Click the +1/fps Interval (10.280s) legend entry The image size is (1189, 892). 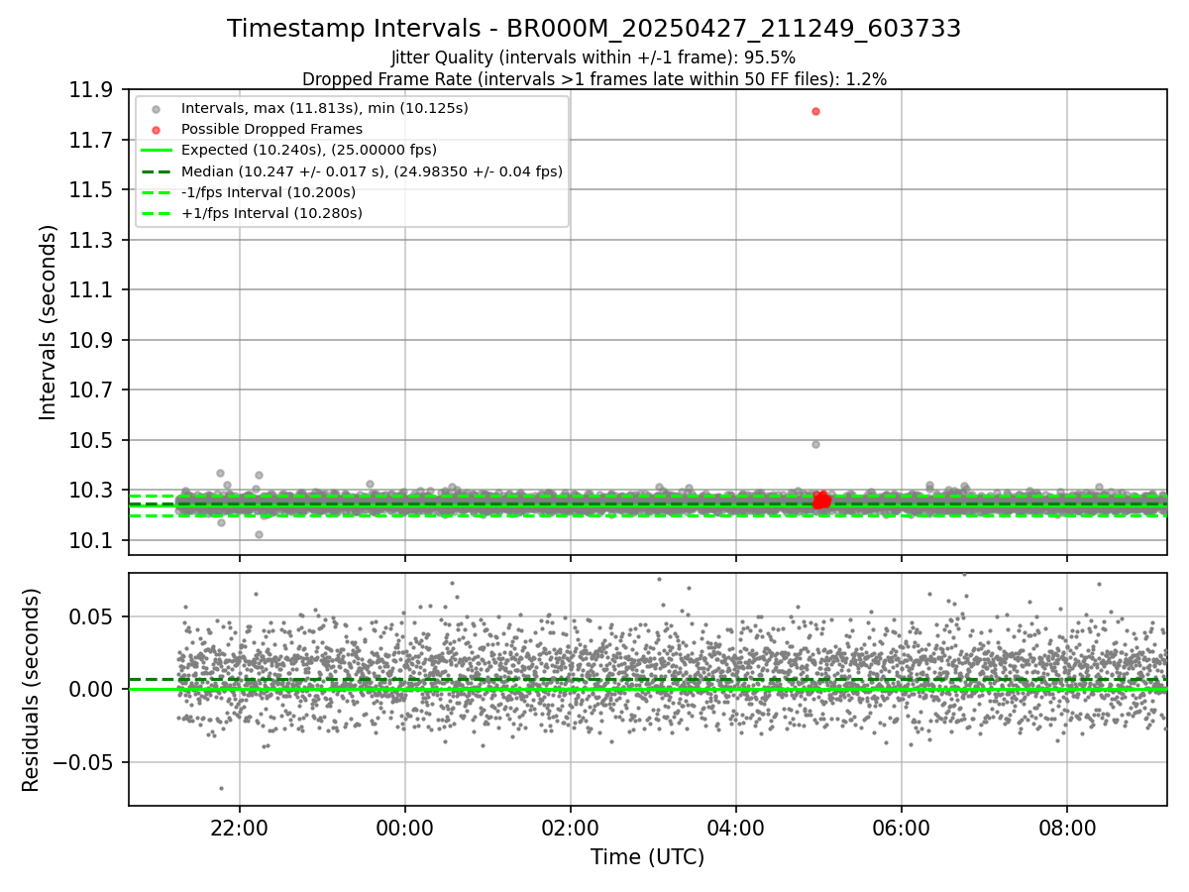[x=251, y=213]
